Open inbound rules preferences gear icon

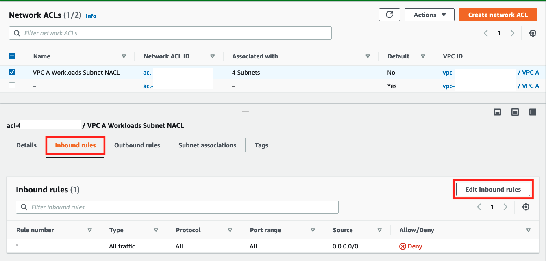(526, 207)
